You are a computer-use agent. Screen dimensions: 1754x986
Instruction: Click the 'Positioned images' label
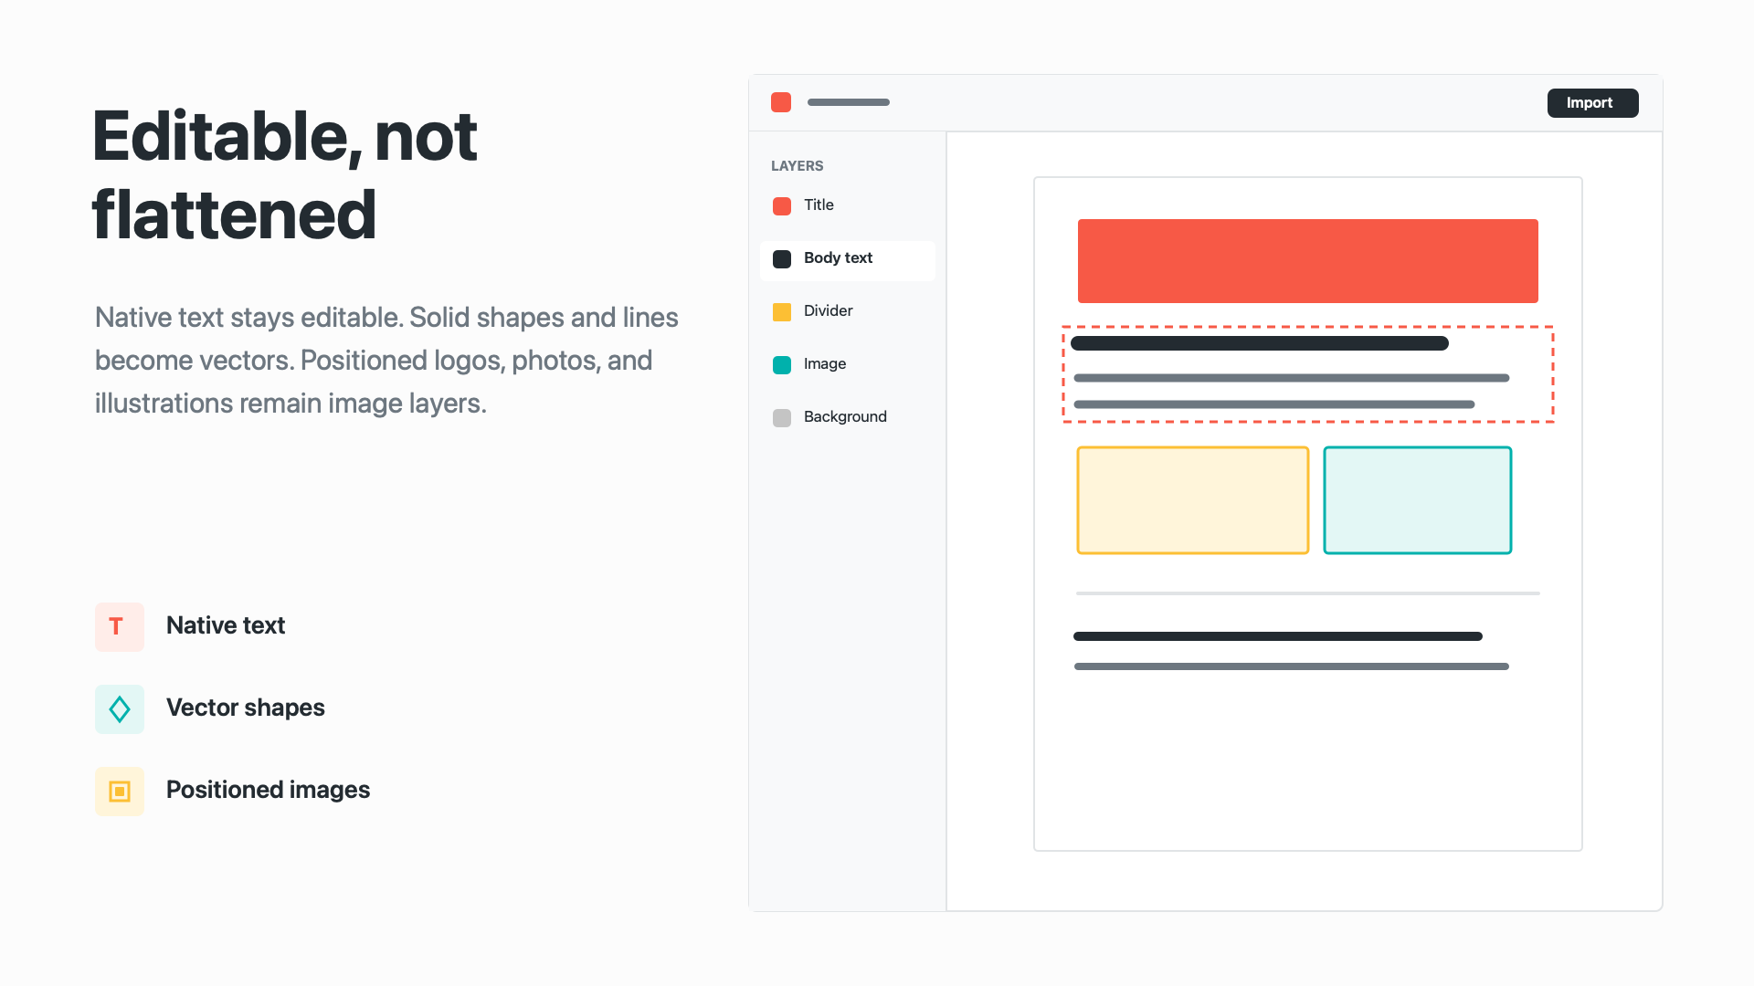pos(269,791)
